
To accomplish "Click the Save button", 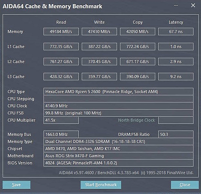I will 16,185.
